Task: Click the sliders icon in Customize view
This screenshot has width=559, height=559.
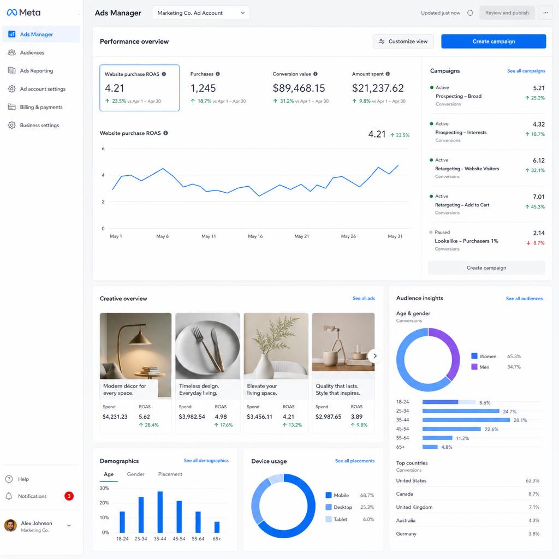Action: tap(382, 41)
